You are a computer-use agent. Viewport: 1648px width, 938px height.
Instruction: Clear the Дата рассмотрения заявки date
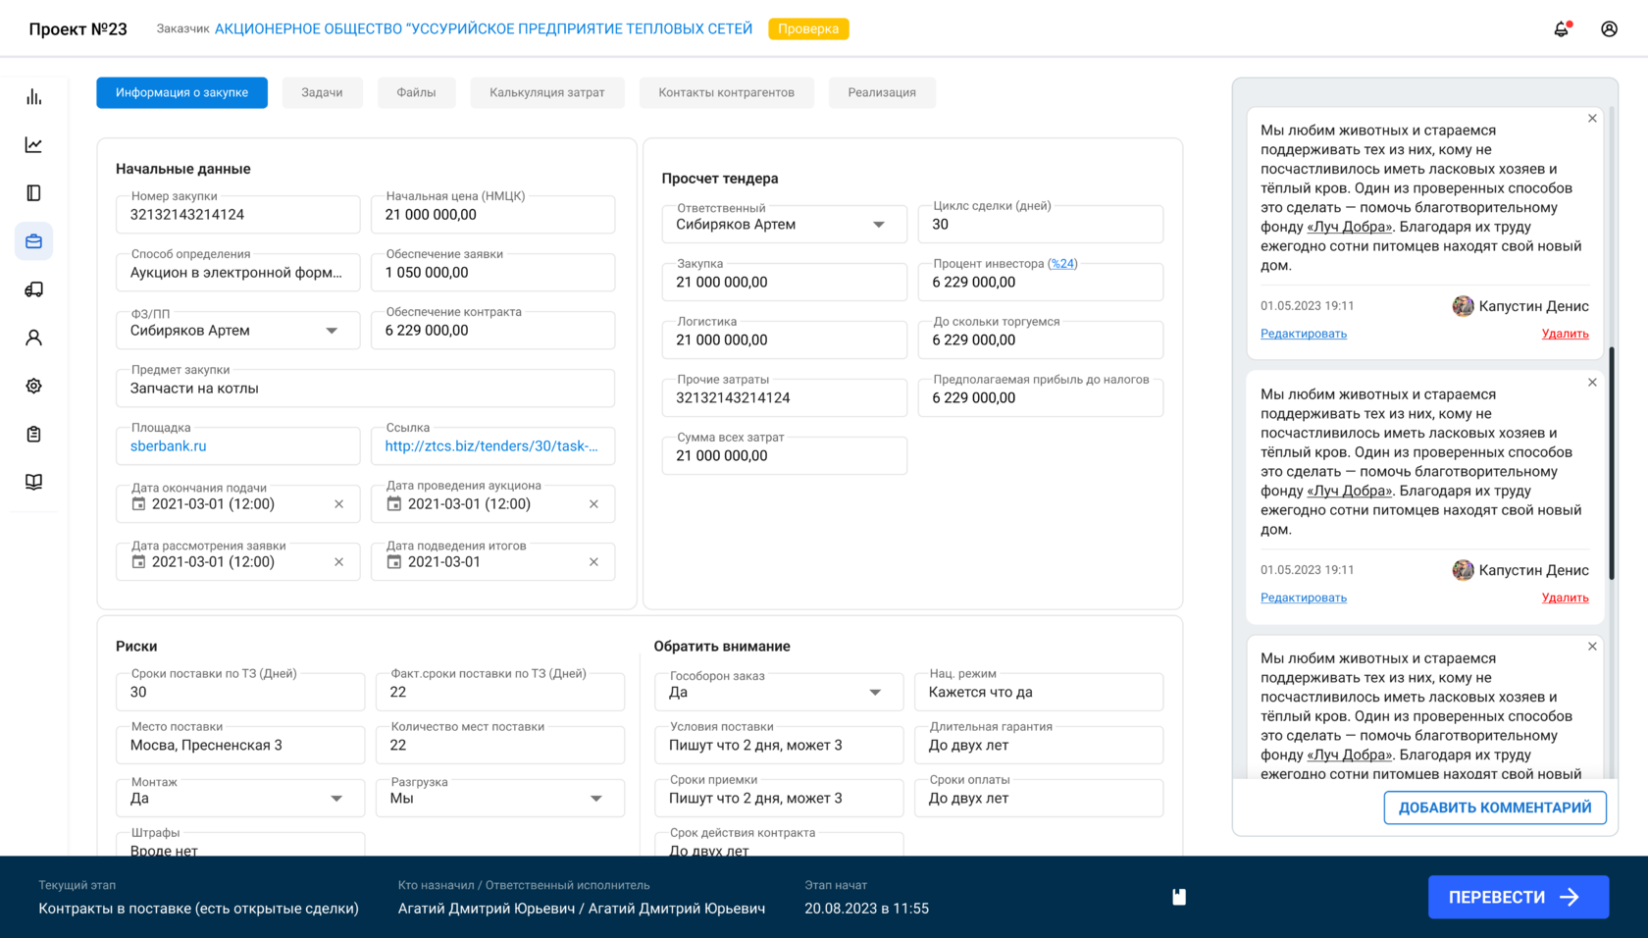pyautogui.click(x=339, y=562)
